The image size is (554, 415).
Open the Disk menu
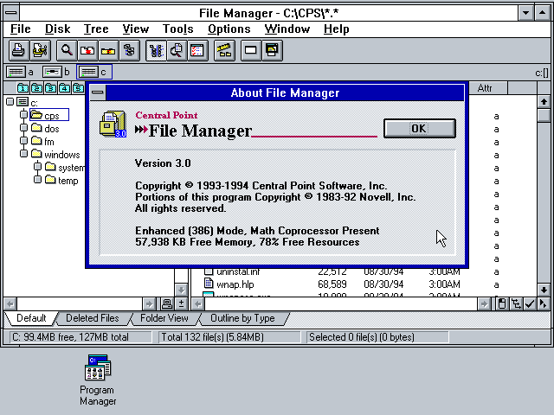pyautogui.click(x=58, y=29)
